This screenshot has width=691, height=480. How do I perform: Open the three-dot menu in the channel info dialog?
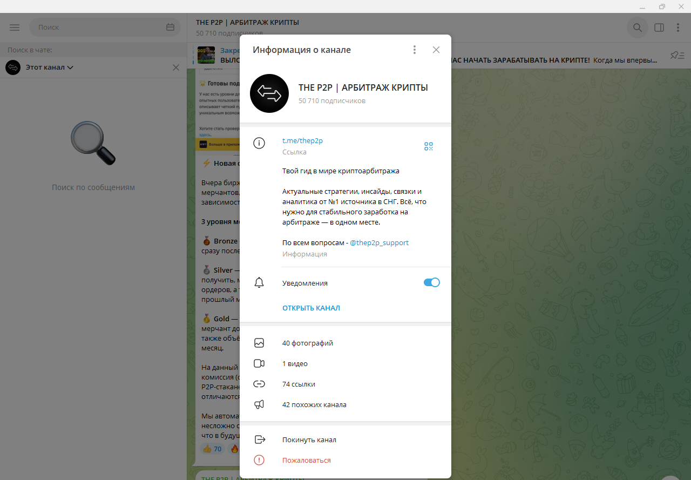pyautogui.click(x=415, y=50)
